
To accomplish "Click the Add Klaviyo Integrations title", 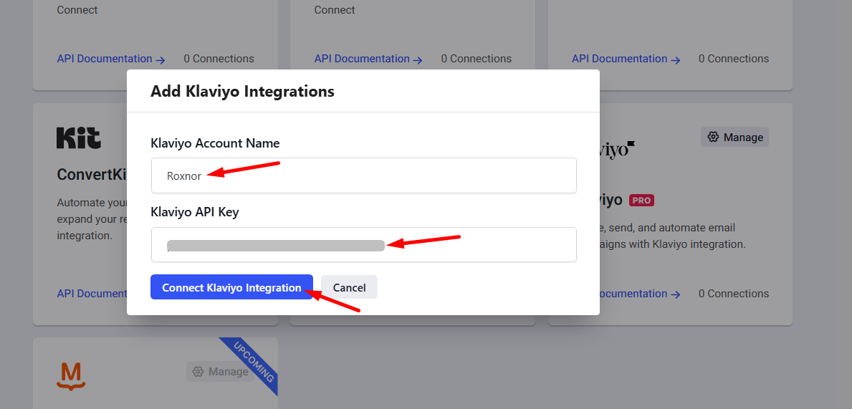I will pyautogui.click(x=242, y=91).
